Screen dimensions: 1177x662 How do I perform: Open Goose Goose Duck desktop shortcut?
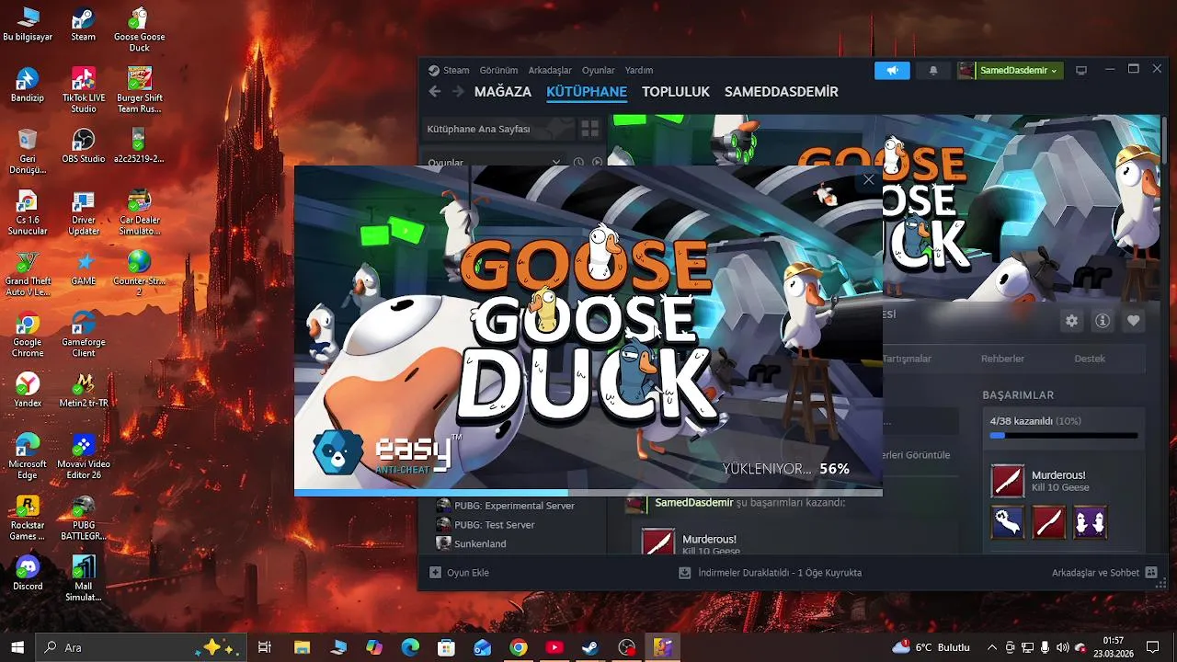click(x=139, y=29)
